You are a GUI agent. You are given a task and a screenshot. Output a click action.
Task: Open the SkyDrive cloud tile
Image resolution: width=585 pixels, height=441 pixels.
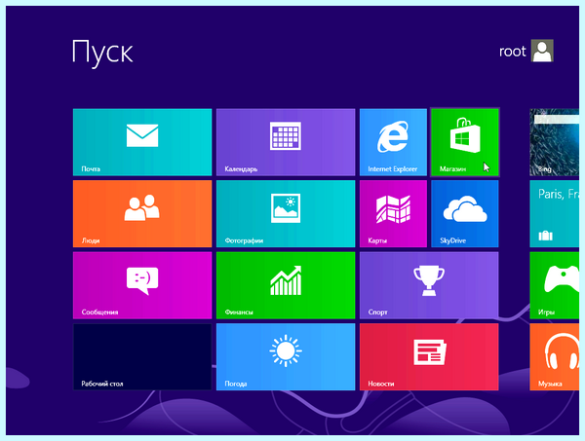click(x=465, y=213)
